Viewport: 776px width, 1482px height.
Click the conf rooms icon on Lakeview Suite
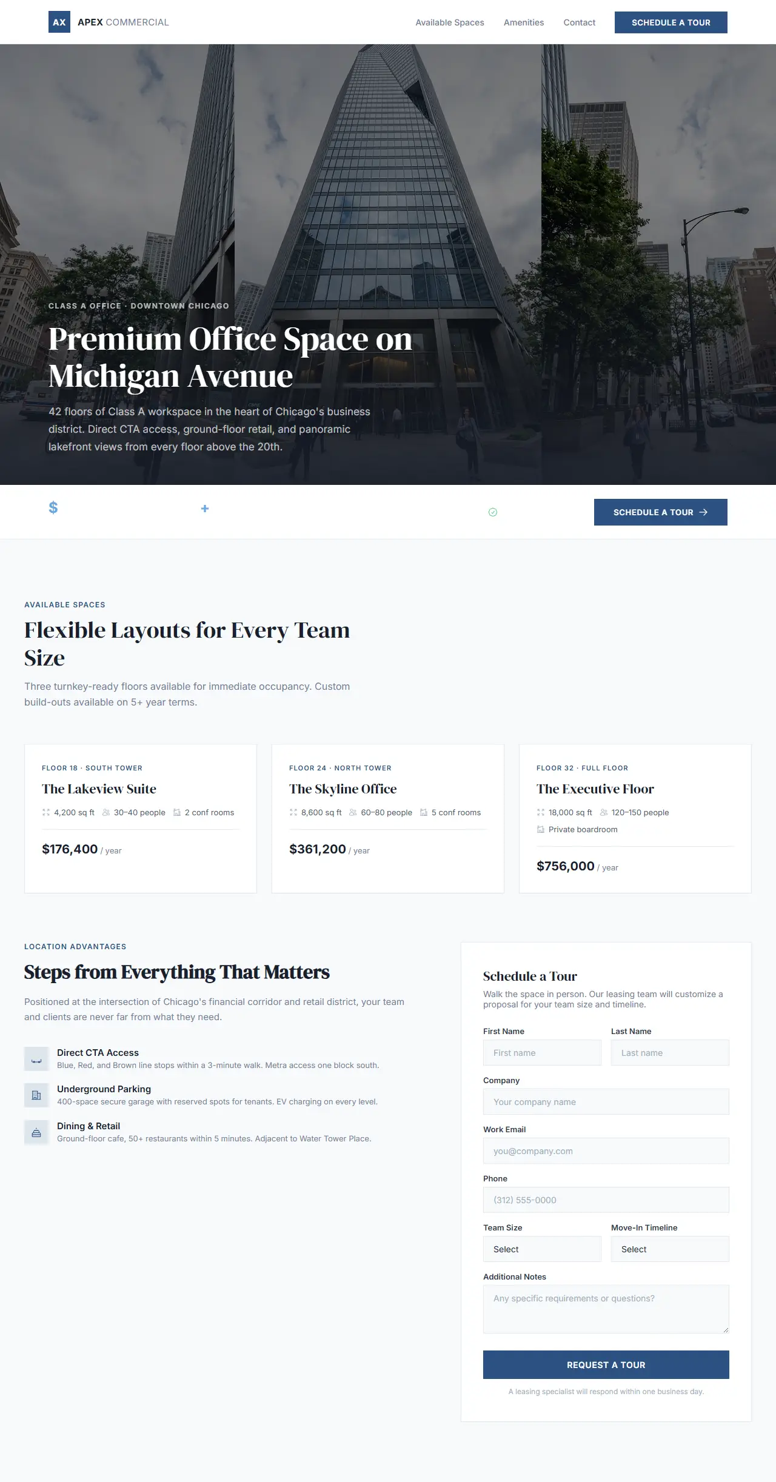[x=177, y=812]
